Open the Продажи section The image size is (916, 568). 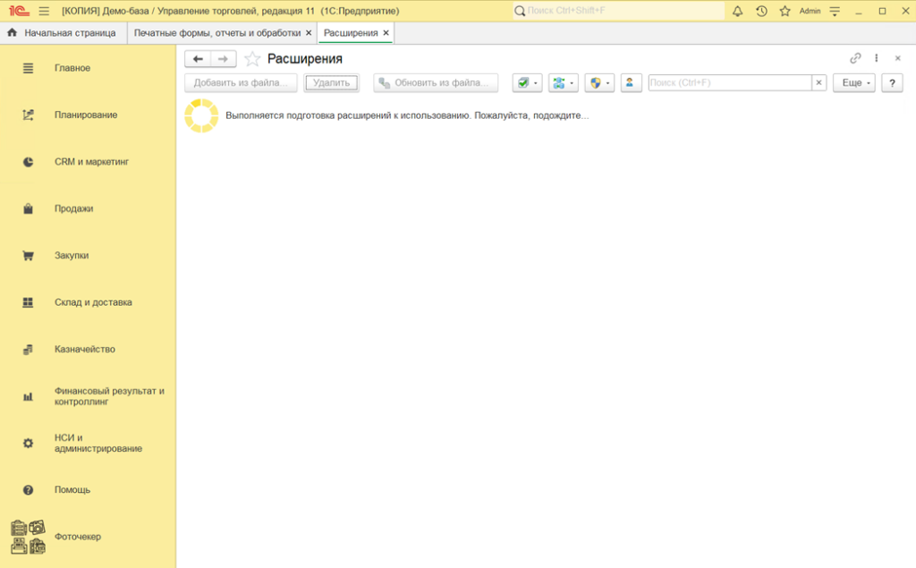[73, 208]
